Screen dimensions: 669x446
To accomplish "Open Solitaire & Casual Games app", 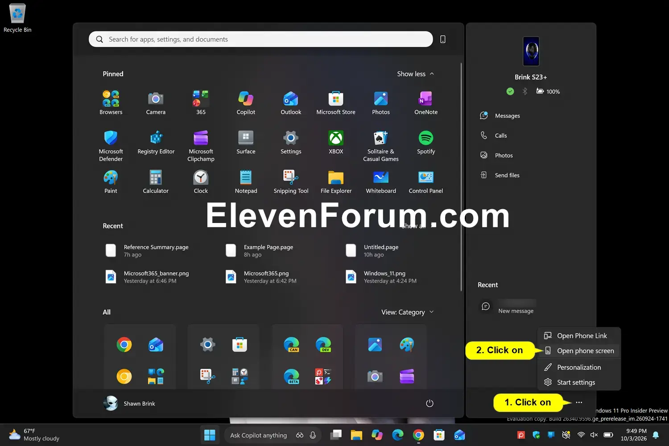I will tap(381, 146).
